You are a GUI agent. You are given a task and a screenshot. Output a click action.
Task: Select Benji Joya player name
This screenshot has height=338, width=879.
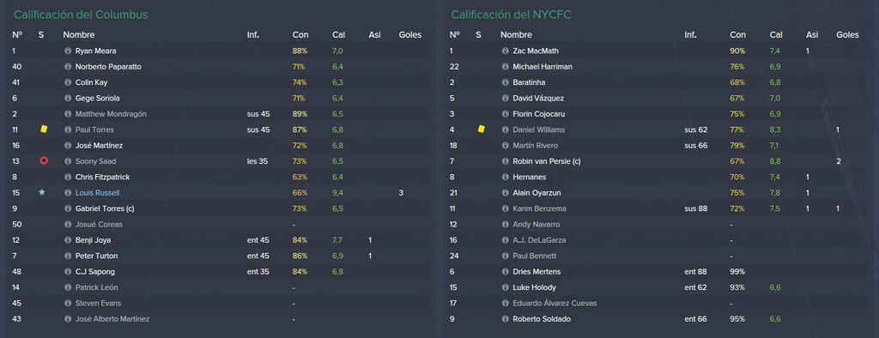click(x=93, y=240)
